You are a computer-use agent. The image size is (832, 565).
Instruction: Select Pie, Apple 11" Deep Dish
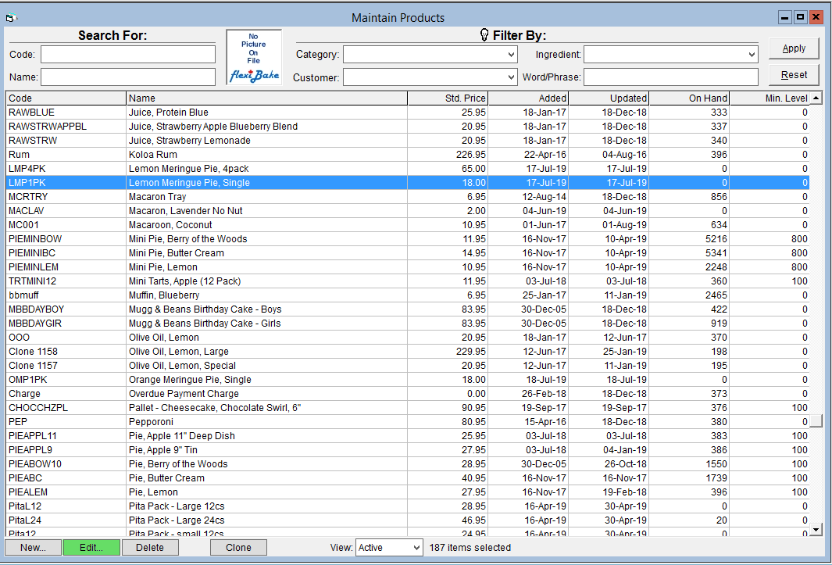click(408, 436)
